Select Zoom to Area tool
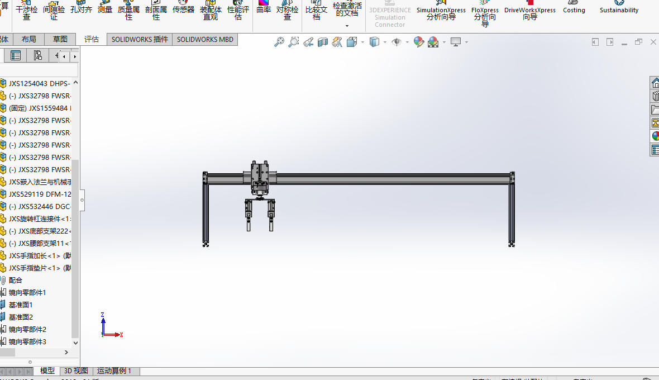659x380 pixels. [x=293, y=42]
